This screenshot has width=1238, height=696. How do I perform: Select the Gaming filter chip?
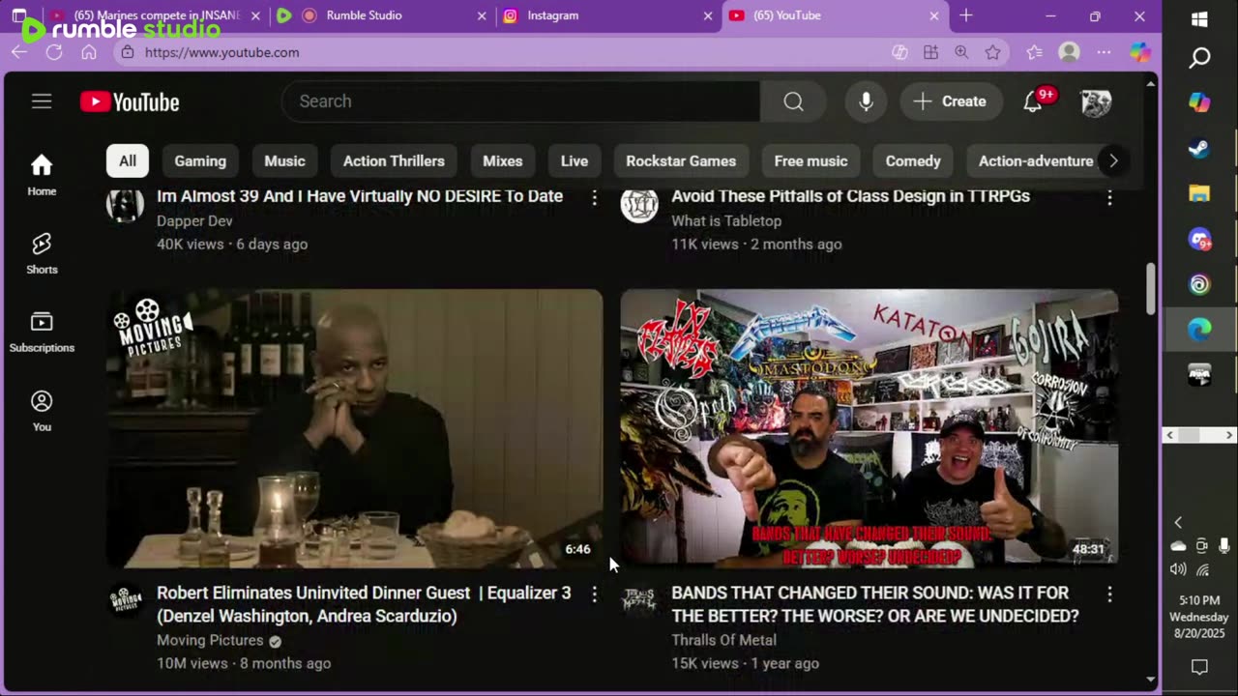[200, 161]
